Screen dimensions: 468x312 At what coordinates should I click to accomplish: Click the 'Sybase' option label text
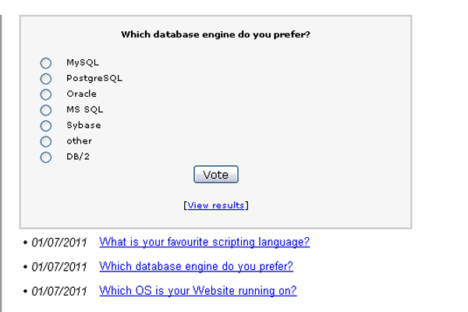[83, 126]
